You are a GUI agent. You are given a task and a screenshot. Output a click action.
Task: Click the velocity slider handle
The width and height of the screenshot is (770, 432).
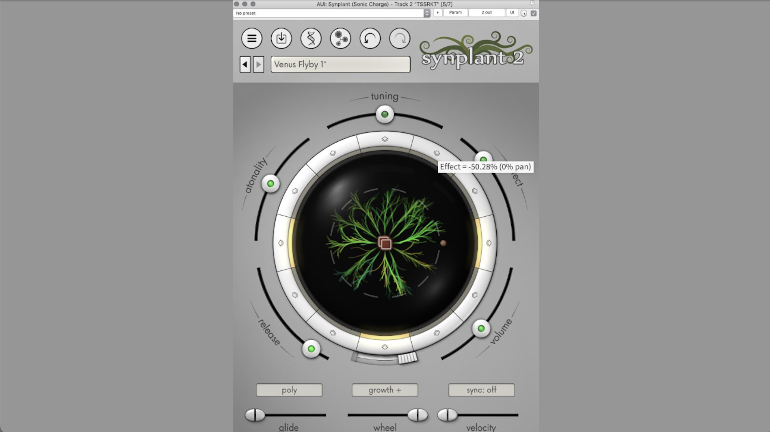[447, 415]
